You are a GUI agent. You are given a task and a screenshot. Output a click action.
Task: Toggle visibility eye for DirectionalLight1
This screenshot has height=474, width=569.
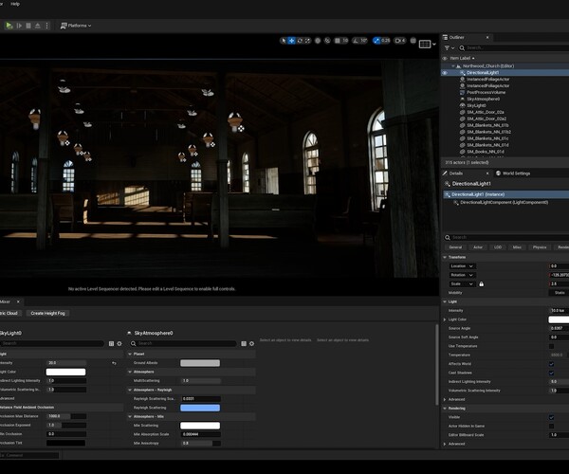click(445, 73)
